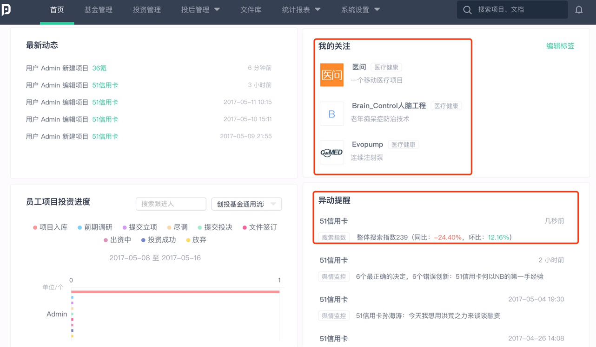Open the news '6个最正确的决定' headline
Screen dimensions: 596x347
[x=450, y=276]
